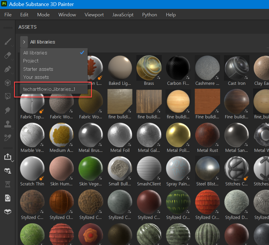The width and height of the screenshot is (269, 245).
Task: Open the Paint brush tool variant chevron
Action: [13, 46]
